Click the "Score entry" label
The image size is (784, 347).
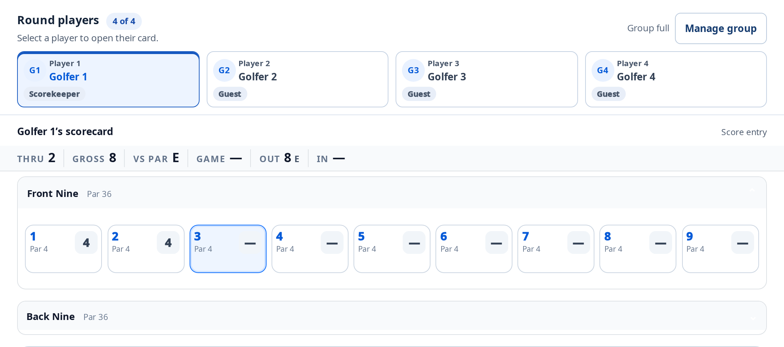point(744,132)
